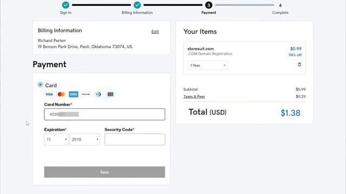
Task: Focus the Security Code field
Action: (135, 140)
